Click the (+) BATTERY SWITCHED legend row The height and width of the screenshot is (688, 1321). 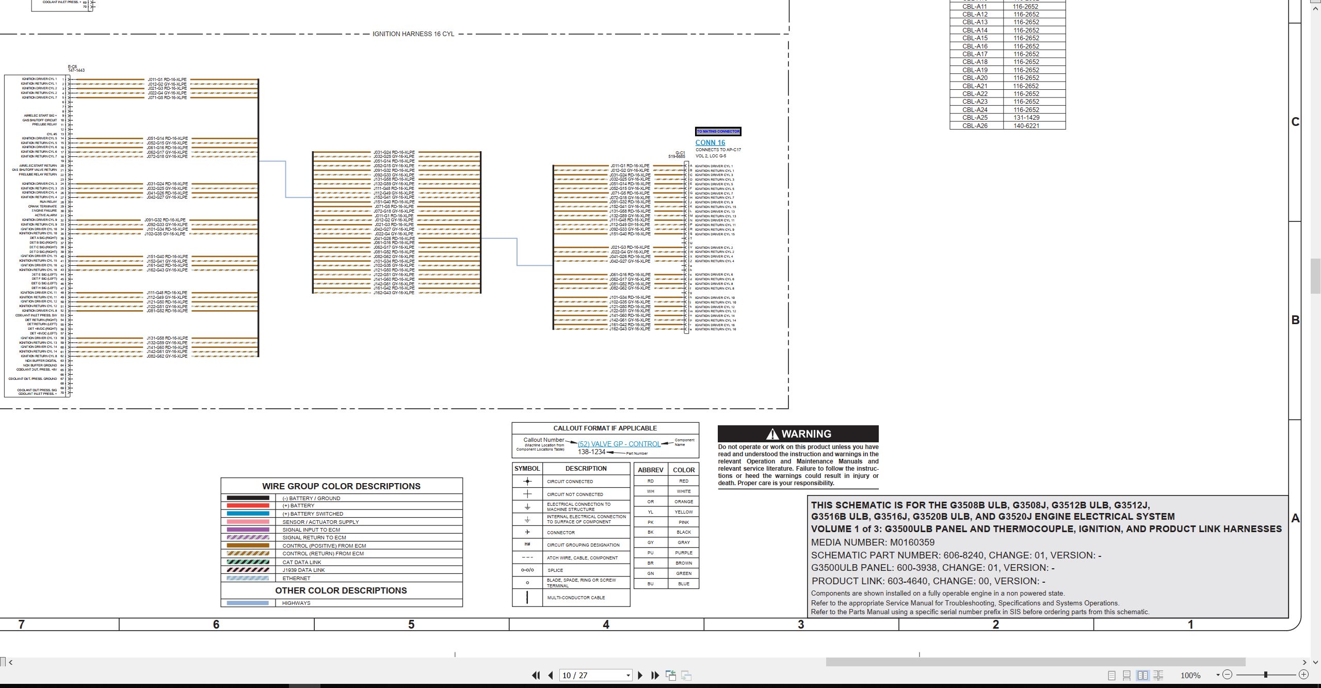[x=342, y=514]
